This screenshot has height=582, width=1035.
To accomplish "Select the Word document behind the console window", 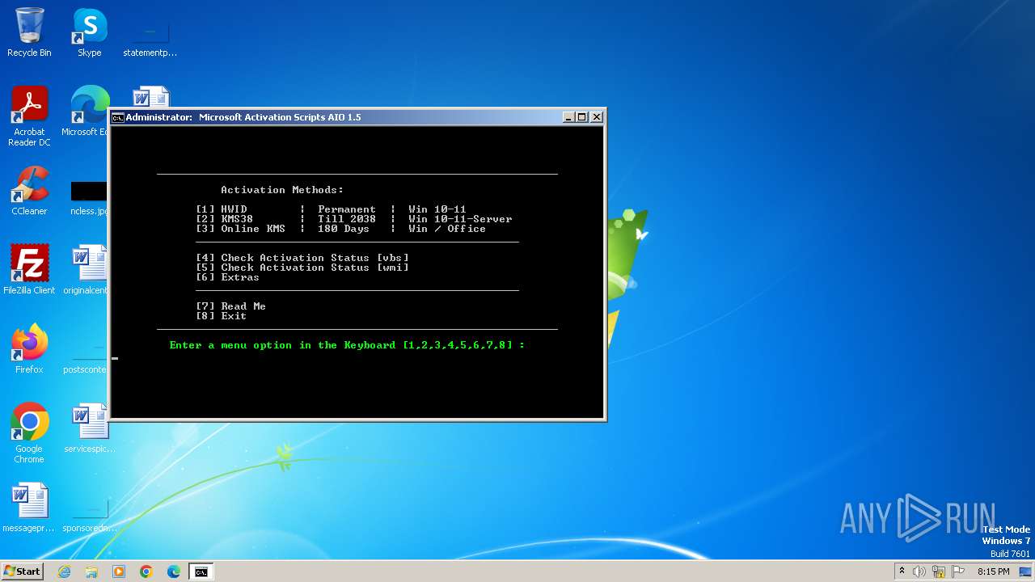I will pos(151,96).
